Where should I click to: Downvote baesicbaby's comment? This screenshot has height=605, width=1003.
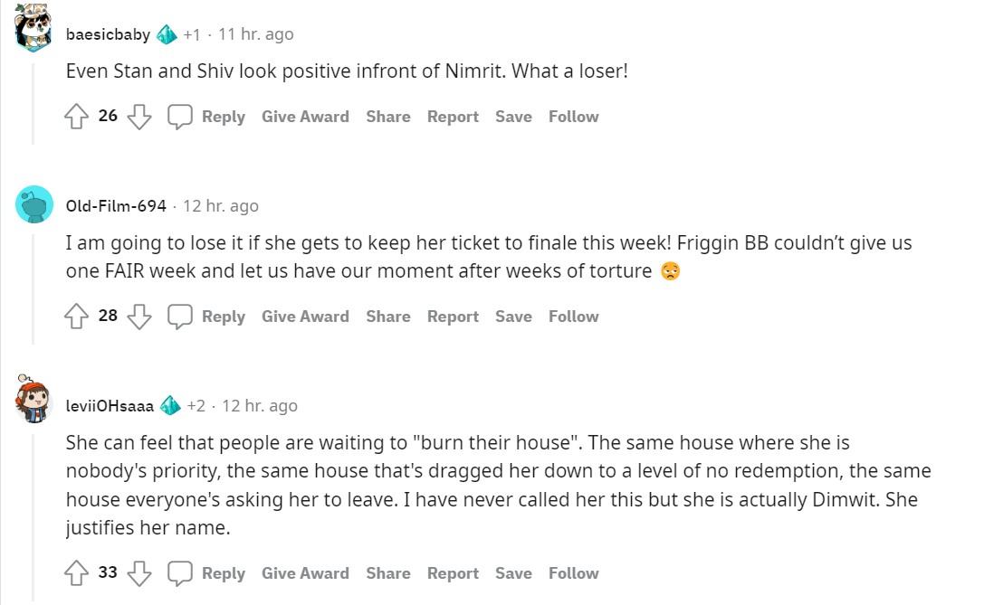tap(139, 117)
